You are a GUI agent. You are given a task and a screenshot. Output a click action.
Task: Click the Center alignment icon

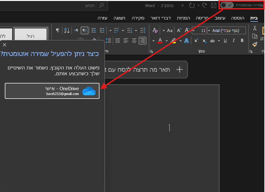pos(134,41)
